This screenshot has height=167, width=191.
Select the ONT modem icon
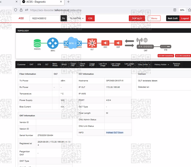pyautogui.click(x=145, y=47)
